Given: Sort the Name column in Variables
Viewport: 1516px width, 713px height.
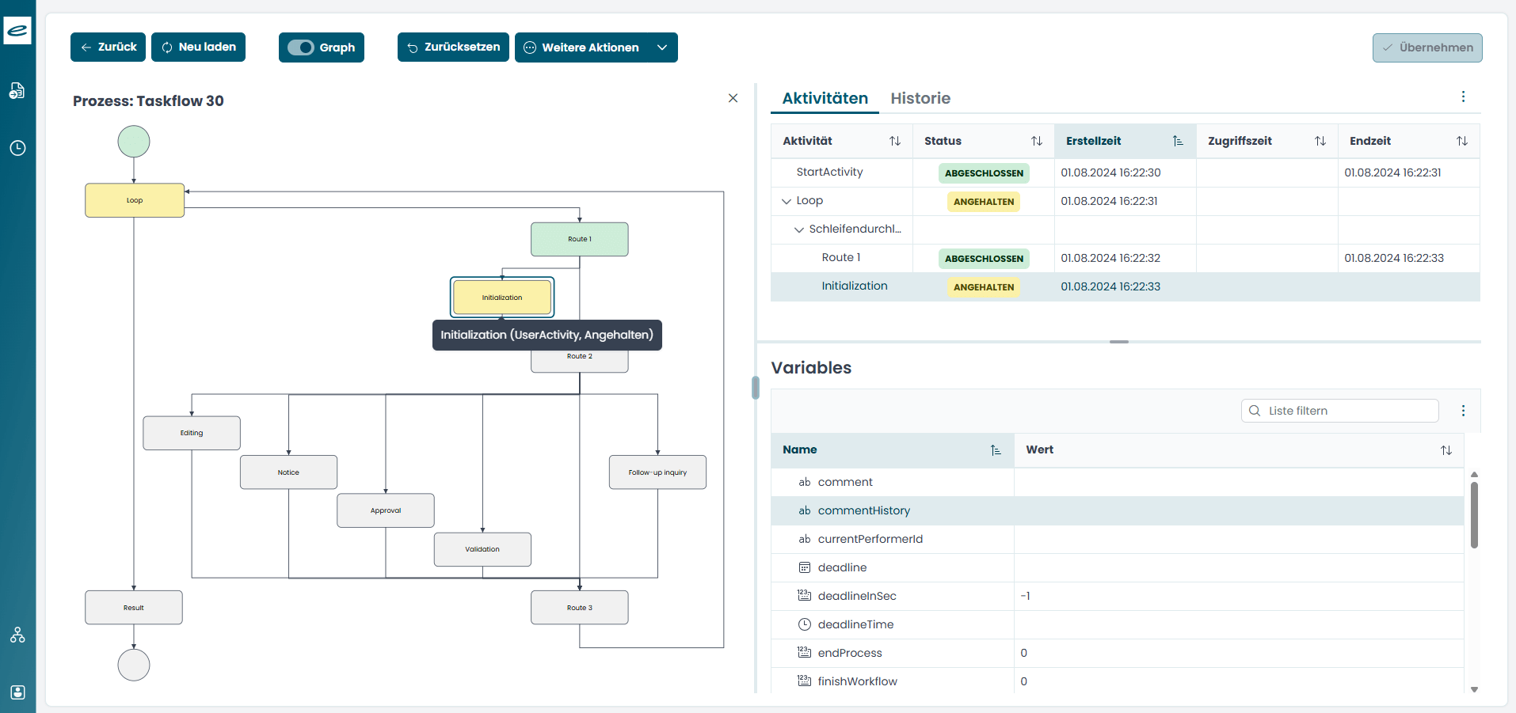Looking at the screenshot, I should pyautogui.click(x=996, y=449).
